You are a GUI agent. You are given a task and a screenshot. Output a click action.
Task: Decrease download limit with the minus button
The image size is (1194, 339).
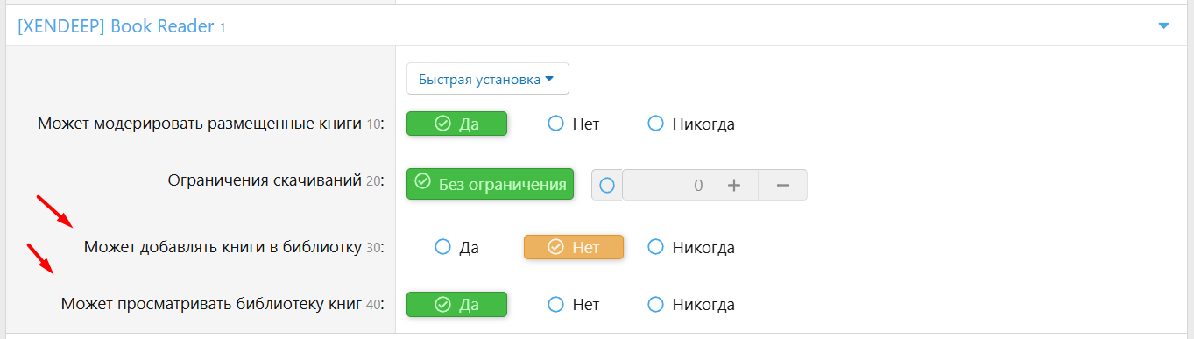[x=783, y=185]
